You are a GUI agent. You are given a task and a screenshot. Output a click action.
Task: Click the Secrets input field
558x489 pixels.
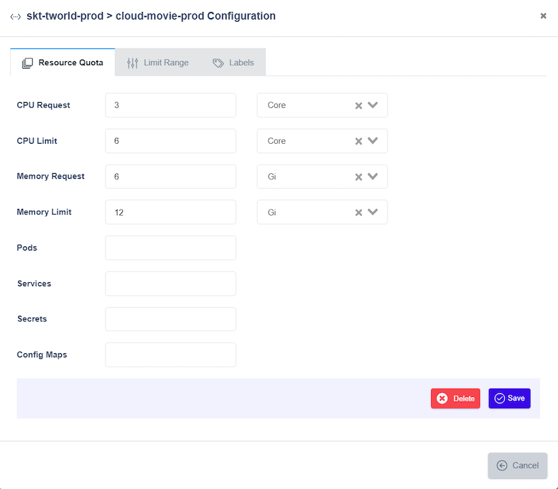171,319
